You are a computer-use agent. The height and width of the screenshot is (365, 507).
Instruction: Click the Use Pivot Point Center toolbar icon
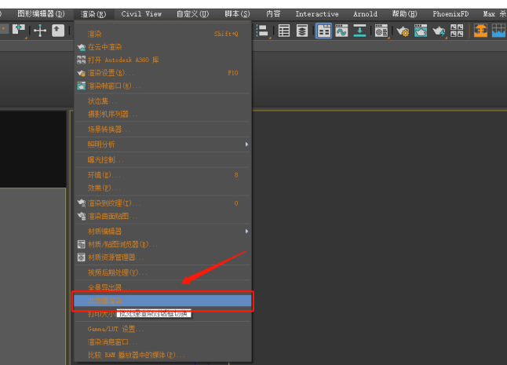(18, 30)
